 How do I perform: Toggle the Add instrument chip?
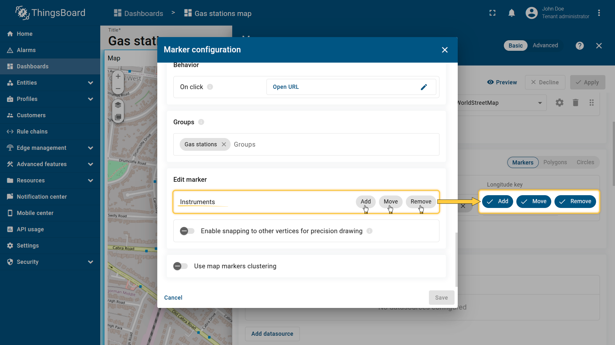coord(365,202)
